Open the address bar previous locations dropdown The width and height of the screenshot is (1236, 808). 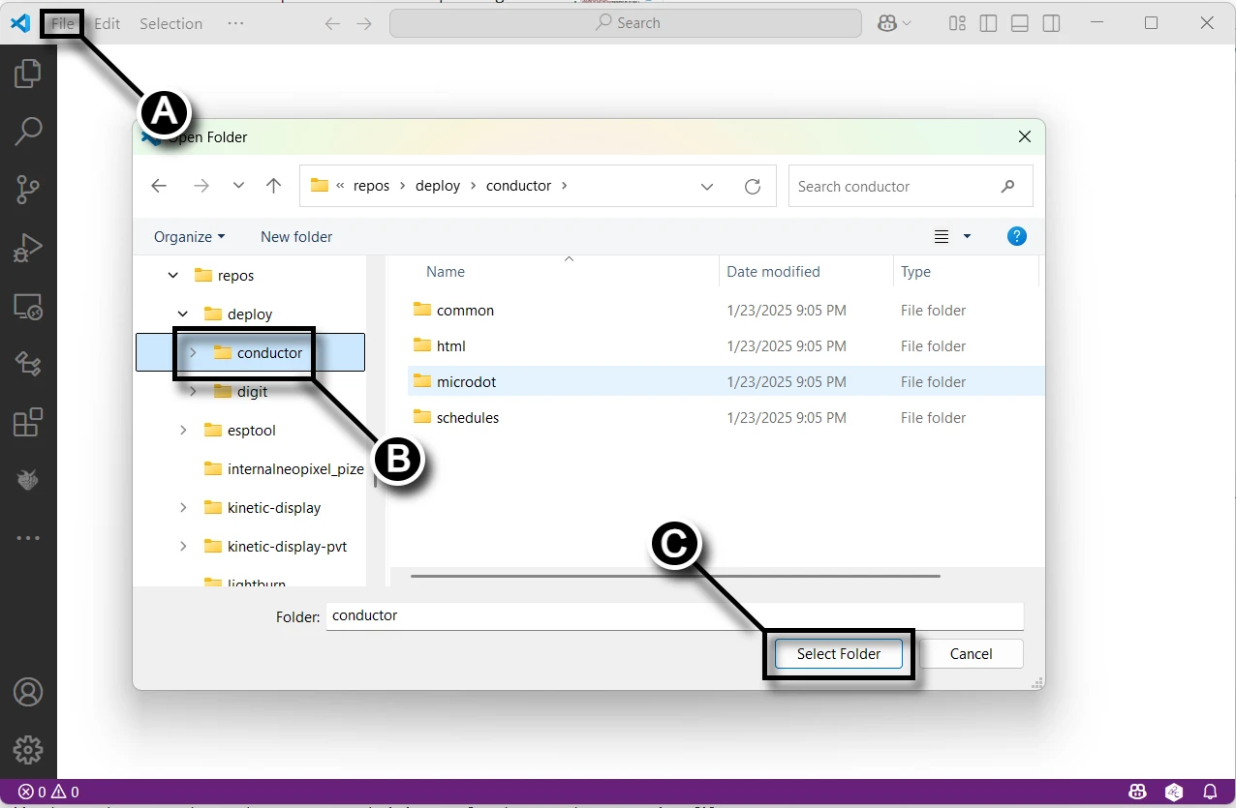click(707, 186)
